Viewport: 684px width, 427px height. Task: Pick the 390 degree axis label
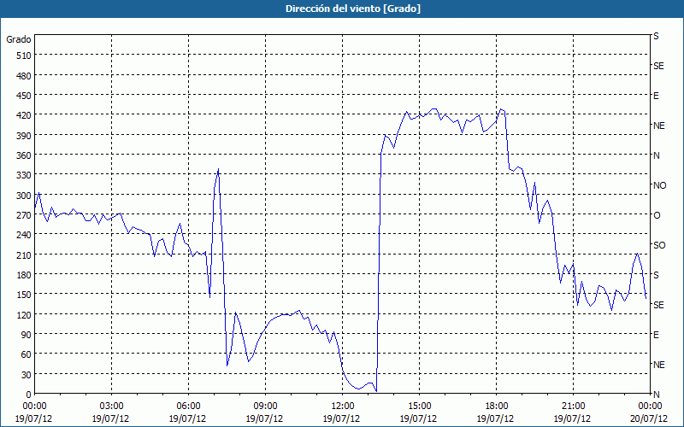(24, 136)
